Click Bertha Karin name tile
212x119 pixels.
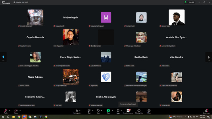(141, 57)
